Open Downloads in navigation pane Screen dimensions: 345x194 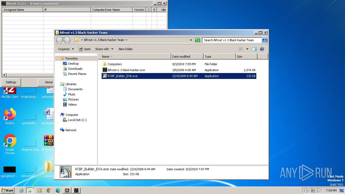[75, 69]
